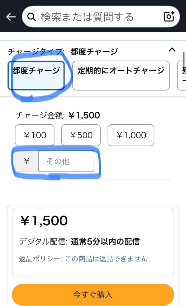This screenshot has width=186, height=306.
Task: Tap the 通常5分以内の配信 delivery text
Action: click(105, 241)
